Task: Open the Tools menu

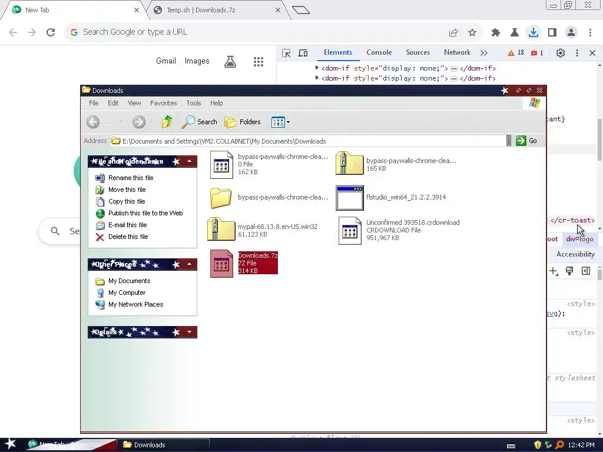Action: coord(193,103)
